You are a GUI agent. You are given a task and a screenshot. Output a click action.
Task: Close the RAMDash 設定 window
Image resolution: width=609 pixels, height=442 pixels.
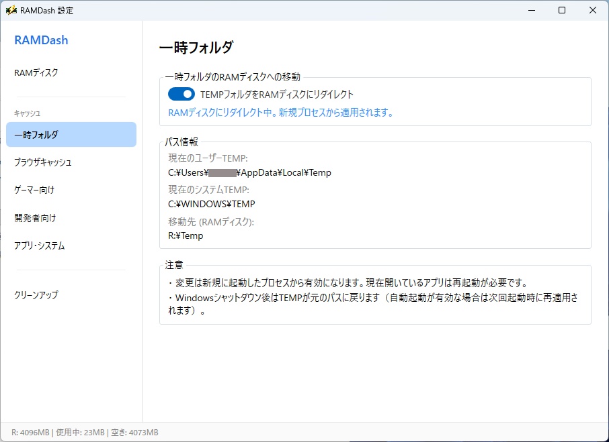point(593,10)
